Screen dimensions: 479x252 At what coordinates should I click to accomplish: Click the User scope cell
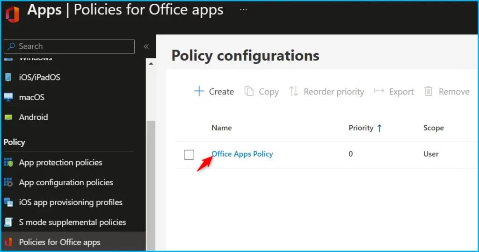click(x=431, y=154)
